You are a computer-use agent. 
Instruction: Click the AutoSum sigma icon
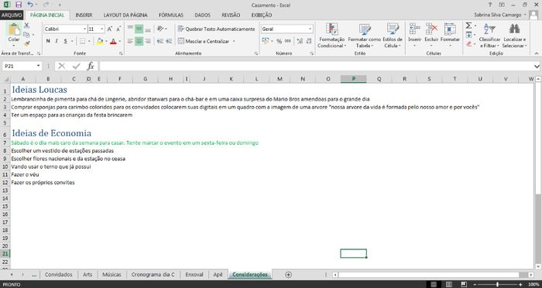tap(468, 26)
